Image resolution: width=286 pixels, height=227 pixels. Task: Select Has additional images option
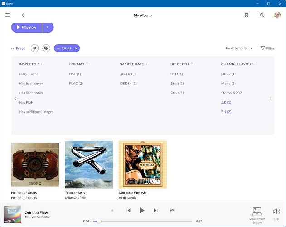36,112
